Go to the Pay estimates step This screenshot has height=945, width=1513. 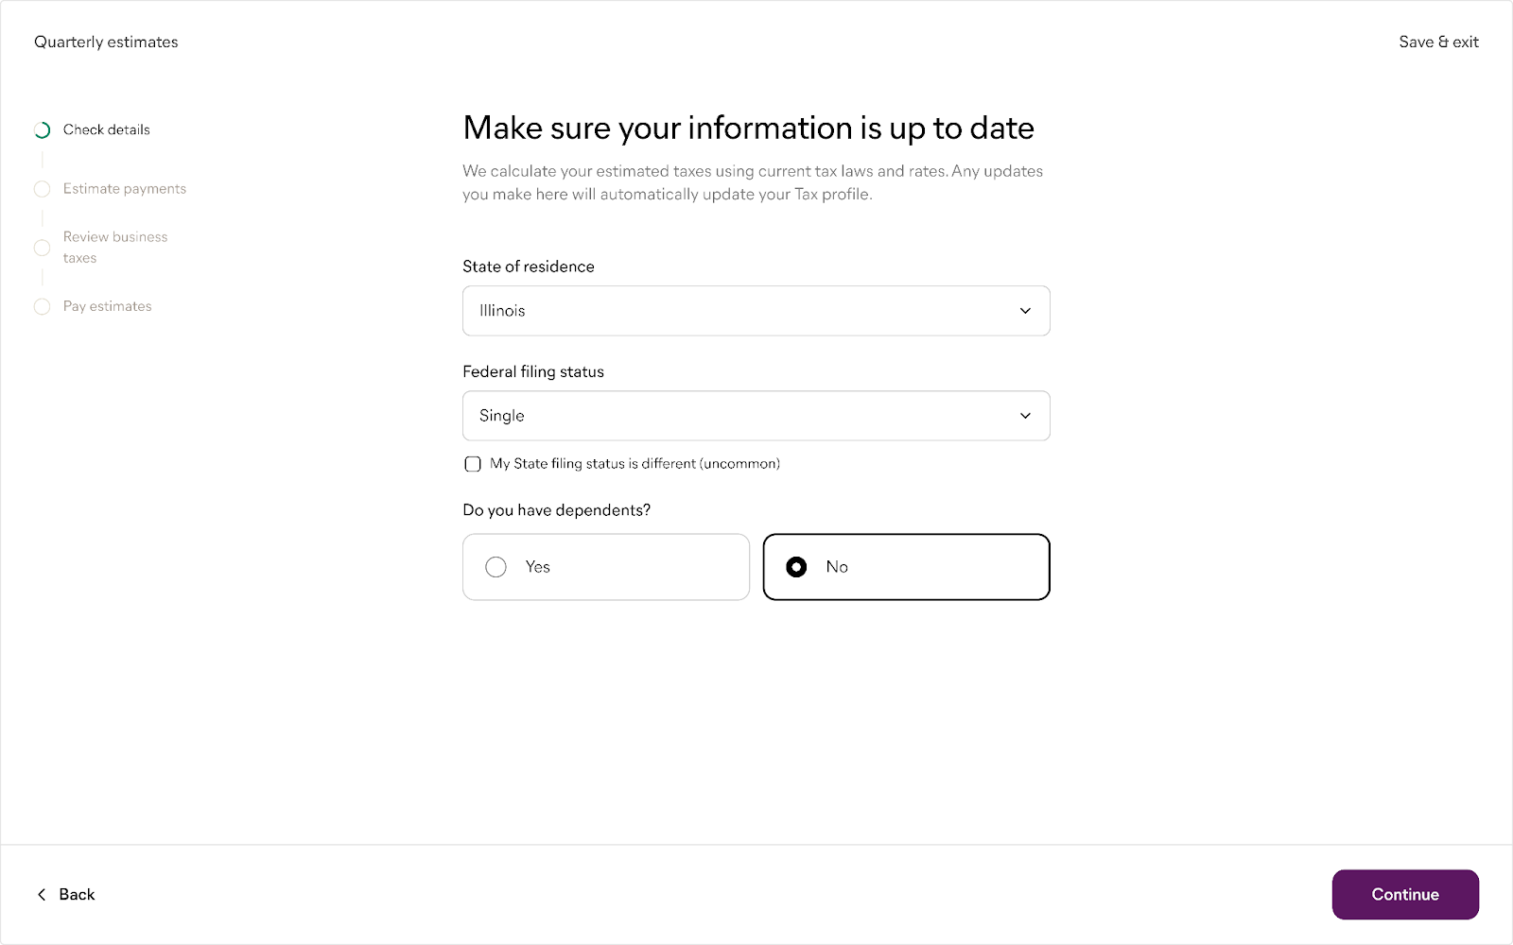pos(108,306)
